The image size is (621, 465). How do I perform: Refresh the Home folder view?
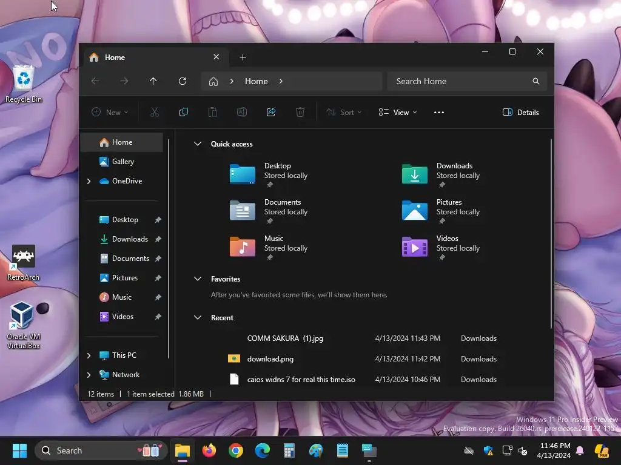[183, 81]
